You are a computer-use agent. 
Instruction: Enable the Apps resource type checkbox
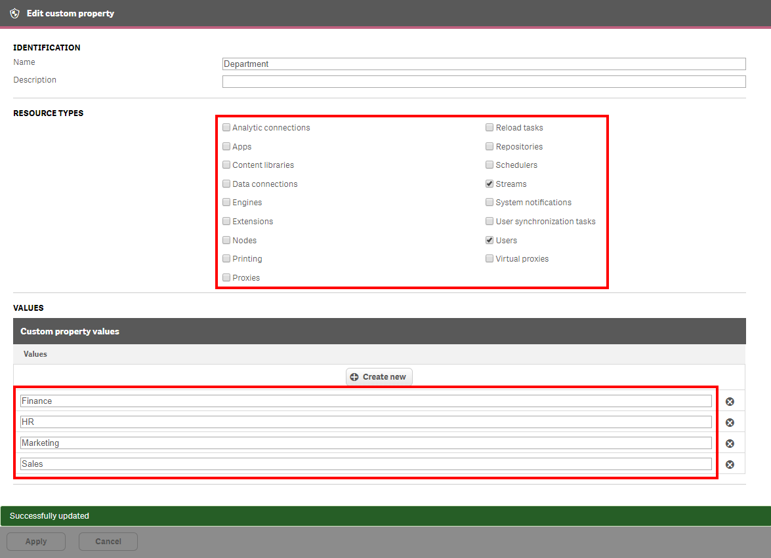[x=226, y=146]
